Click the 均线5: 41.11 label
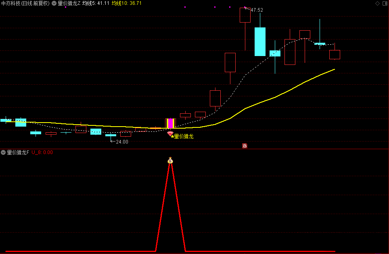This screenshot has height=254, width=389. click(x=96, y=4)
